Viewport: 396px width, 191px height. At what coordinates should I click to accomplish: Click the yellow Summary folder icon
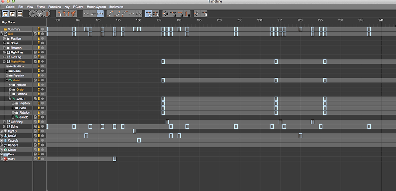5,29
